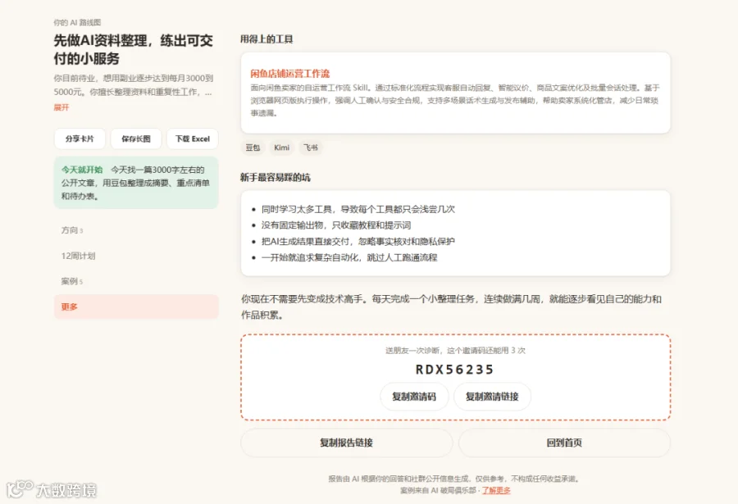Save the report via 保存长图
The width and height of the screenshot is (738, 504).
tap(136, 138)
